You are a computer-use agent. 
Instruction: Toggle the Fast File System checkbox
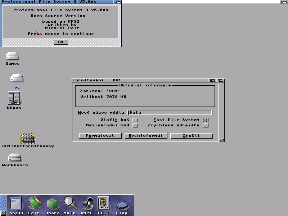click(206, 120)
